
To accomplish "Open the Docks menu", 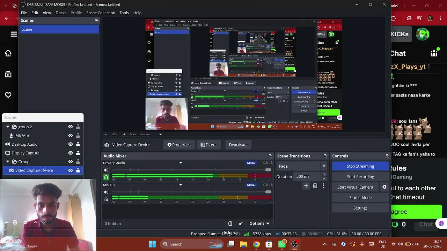I will 61,13.
